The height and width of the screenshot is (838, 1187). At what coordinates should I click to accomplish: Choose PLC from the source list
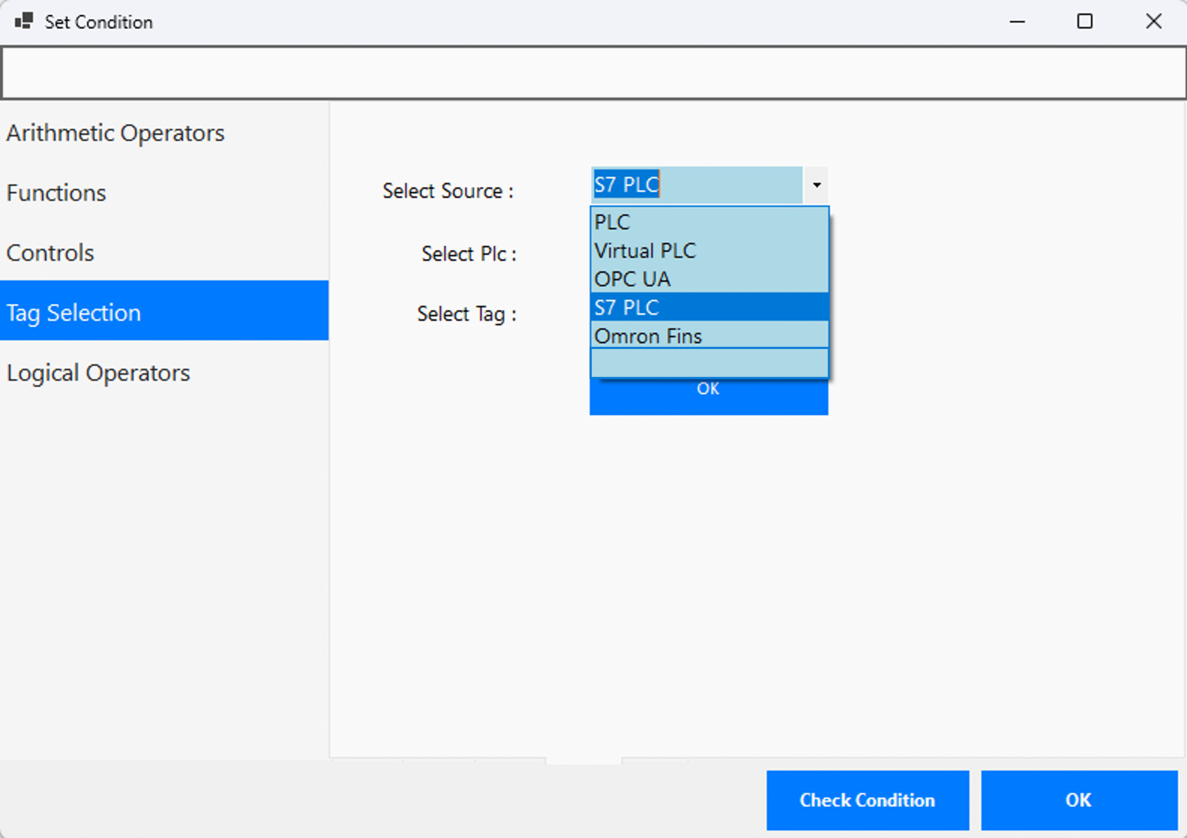(709, 222)
